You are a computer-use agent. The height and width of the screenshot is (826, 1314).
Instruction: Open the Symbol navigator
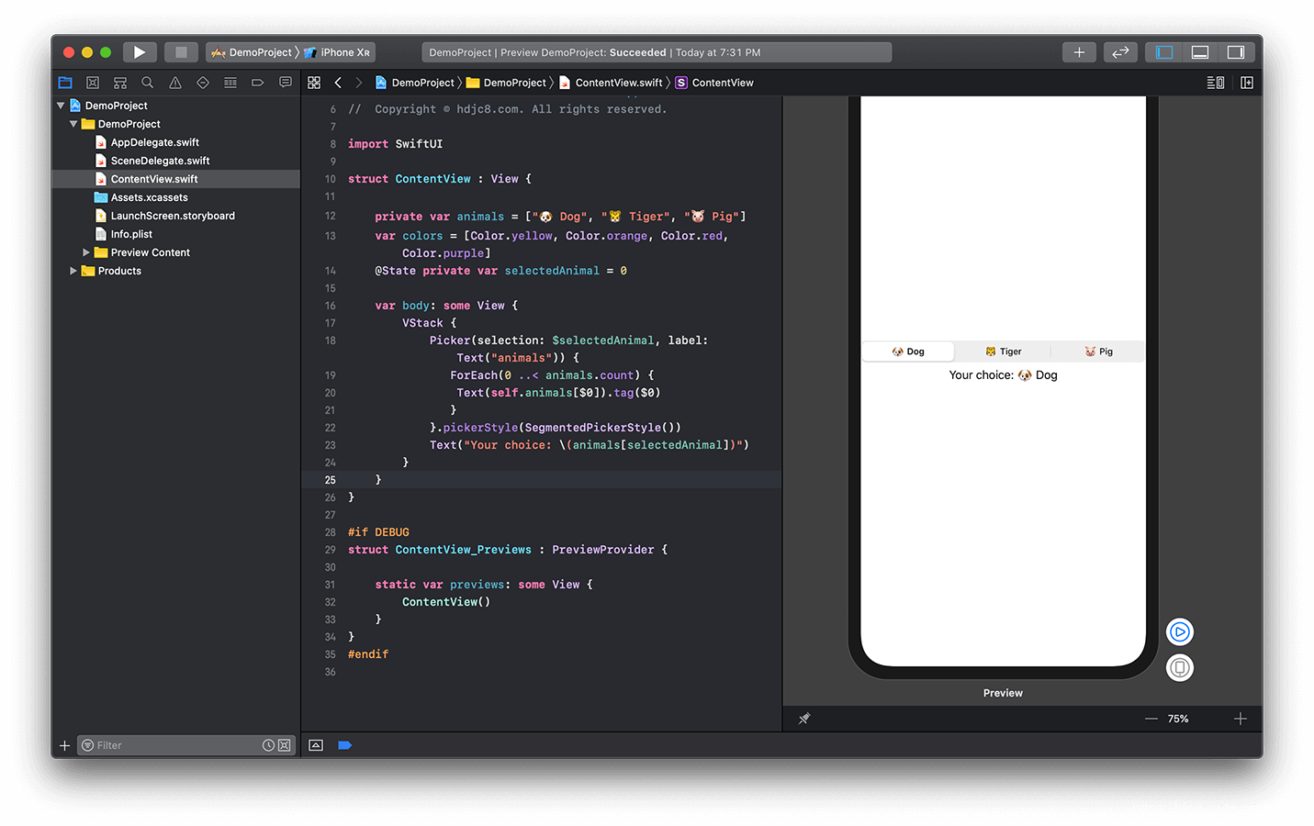pos(120,83)
